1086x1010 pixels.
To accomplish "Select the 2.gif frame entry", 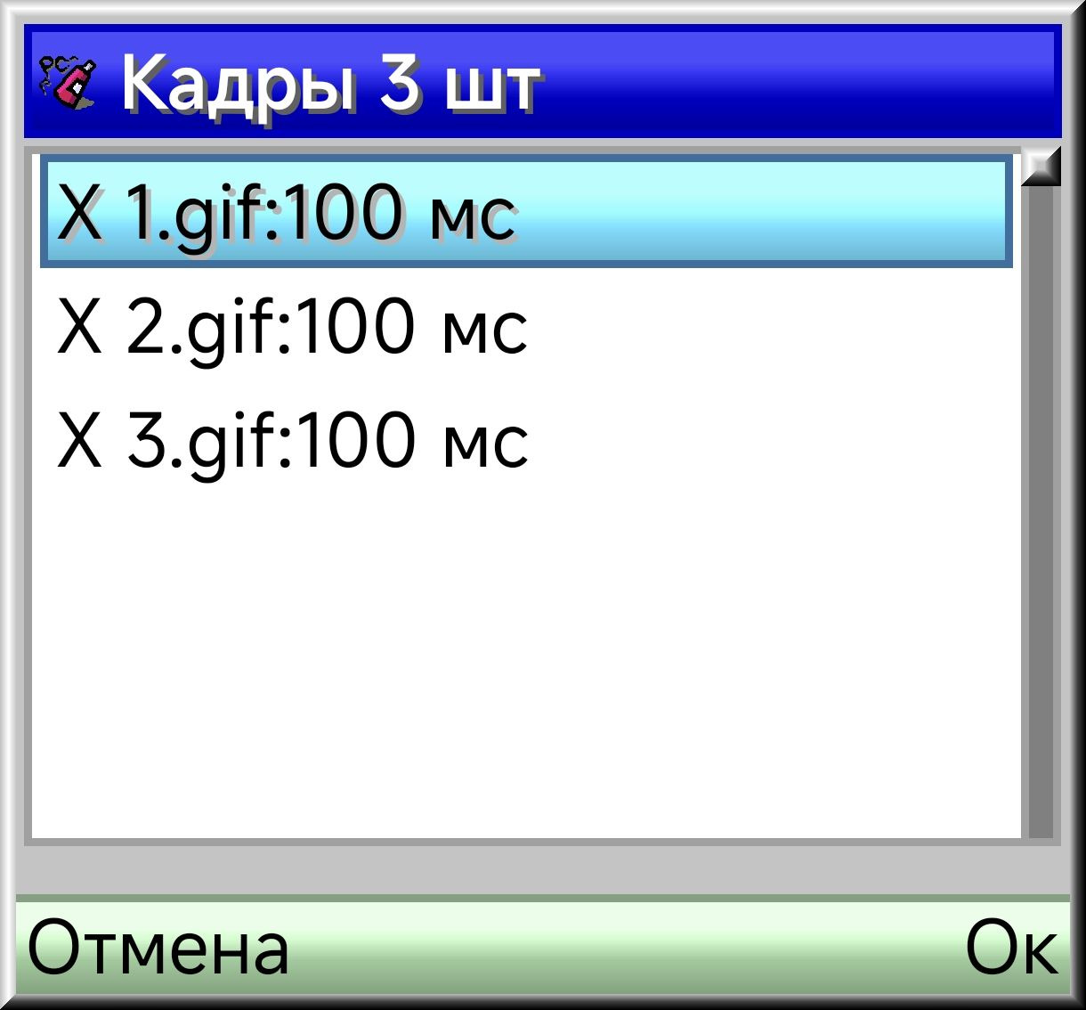I will point(526,326).
